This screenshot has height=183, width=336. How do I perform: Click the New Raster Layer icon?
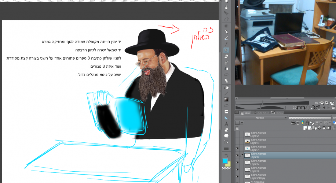pyautogui.click(x=305, y=128)
